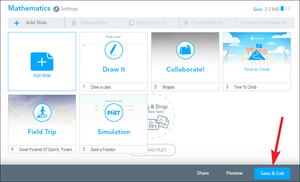Click the Settings pencil icon next to Mathematics
Viewport: 300px width, 182px height.
[56, 9]
